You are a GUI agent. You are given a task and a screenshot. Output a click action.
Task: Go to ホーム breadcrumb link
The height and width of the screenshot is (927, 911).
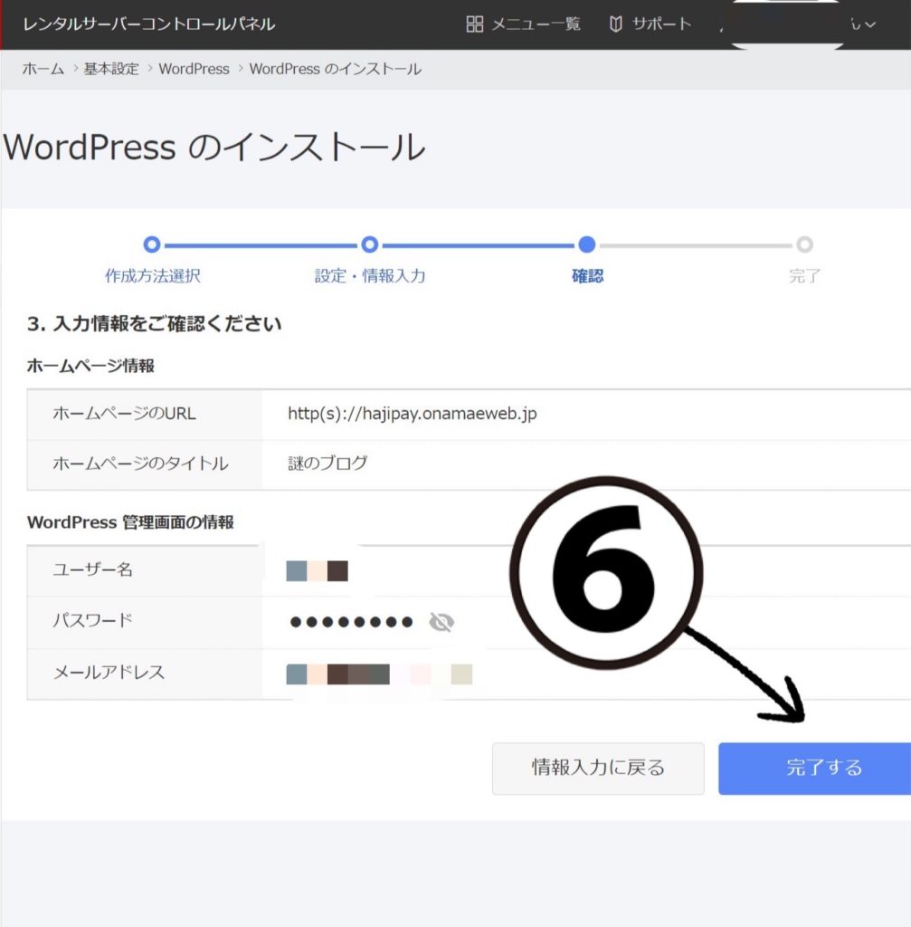pos(43,69)
